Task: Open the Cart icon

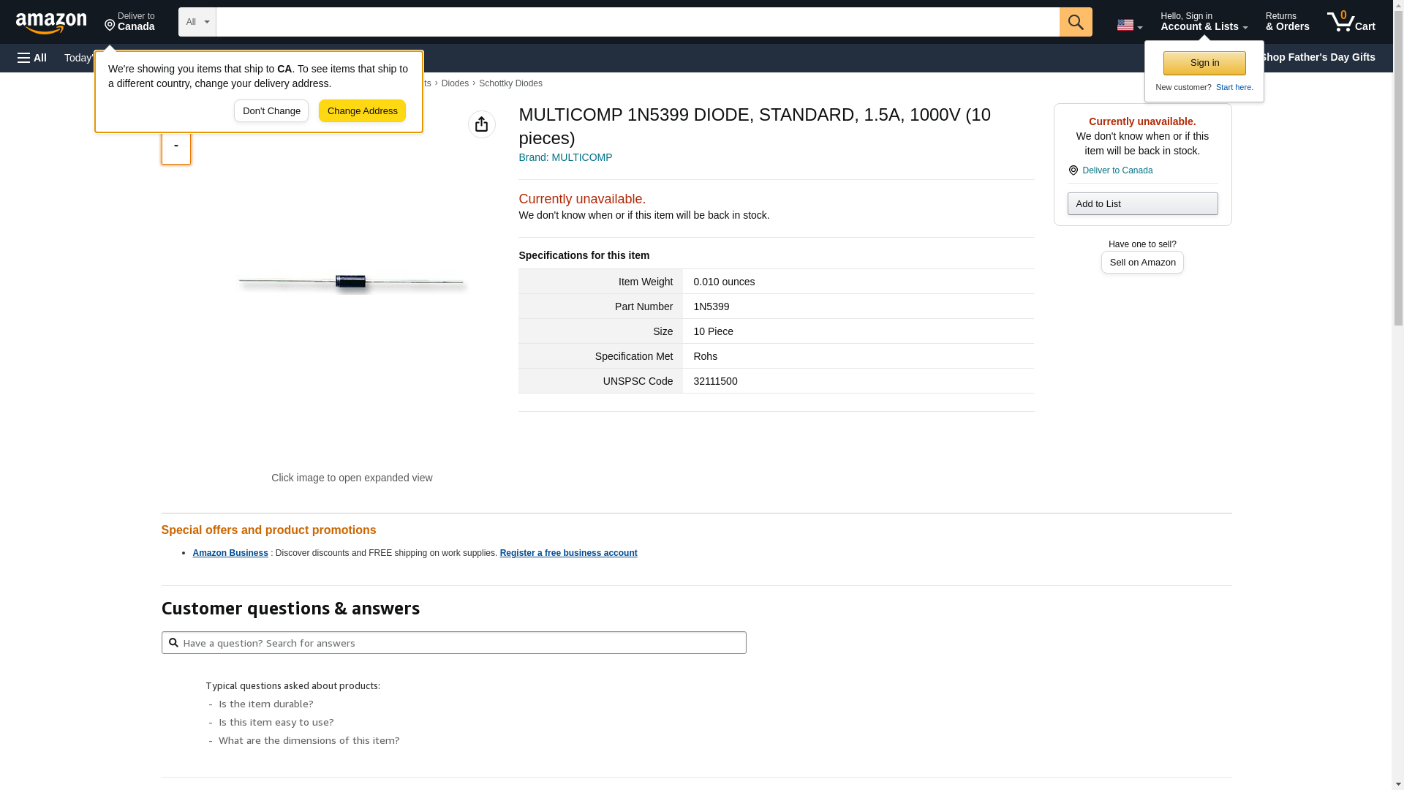Action: point(1351,22)
